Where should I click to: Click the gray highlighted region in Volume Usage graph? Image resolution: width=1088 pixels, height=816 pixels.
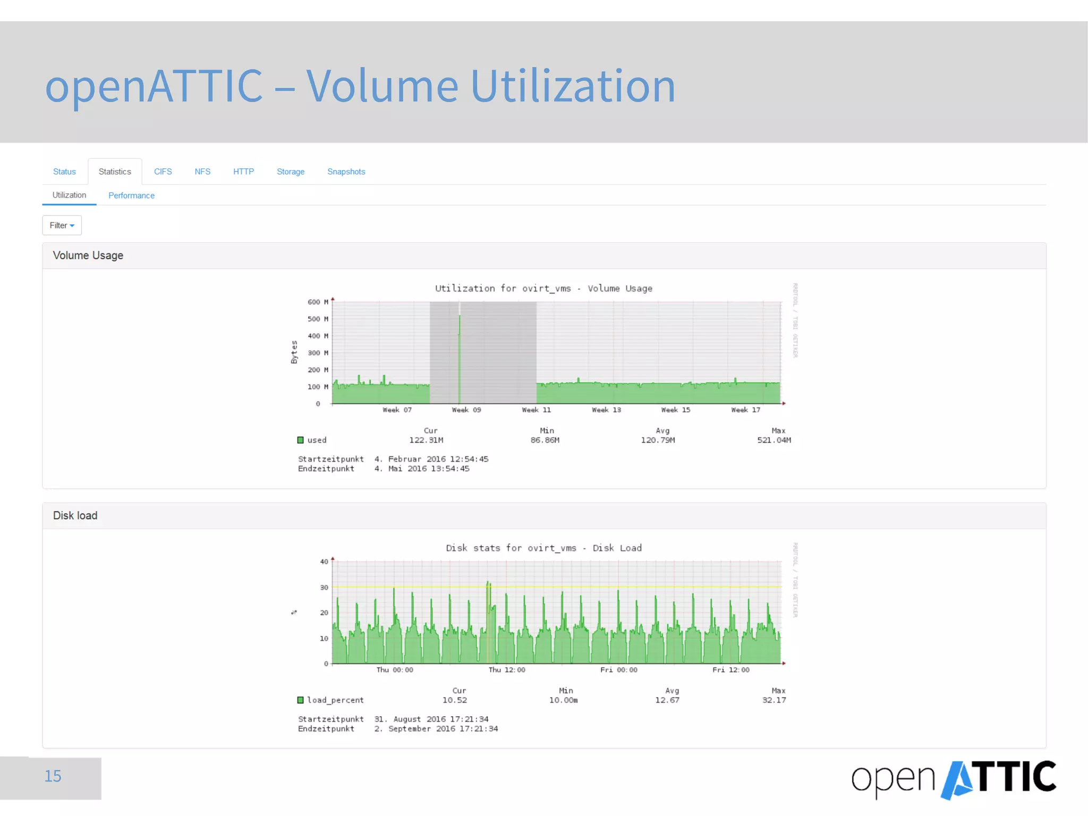[x=483, y=352]
